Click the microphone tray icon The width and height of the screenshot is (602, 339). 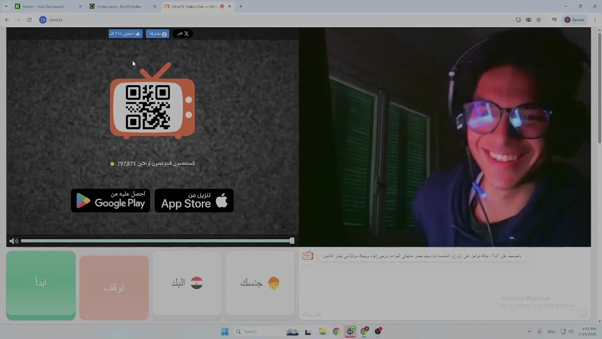[x=539, y=331]
